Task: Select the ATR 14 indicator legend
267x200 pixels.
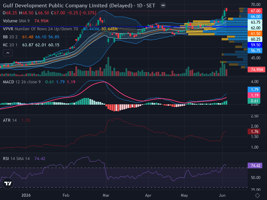Action: [x=10, y=120]
